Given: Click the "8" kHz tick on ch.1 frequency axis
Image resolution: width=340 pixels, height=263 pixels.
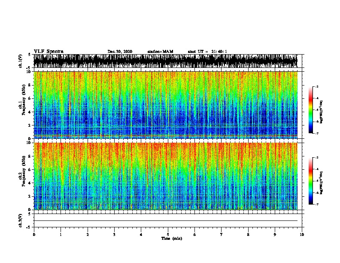Looking at the screenshot, I should (x=30, y=85).
